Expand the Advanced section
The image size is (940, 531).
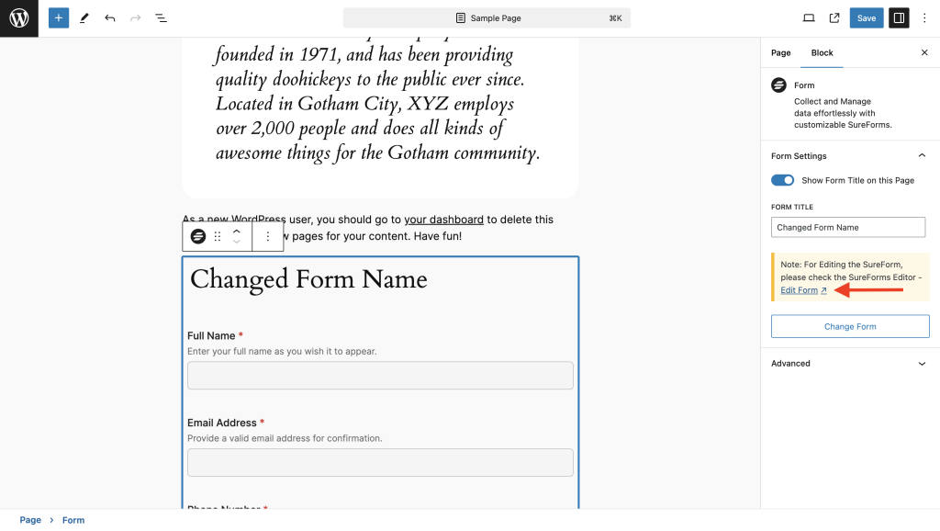(922, 364)
